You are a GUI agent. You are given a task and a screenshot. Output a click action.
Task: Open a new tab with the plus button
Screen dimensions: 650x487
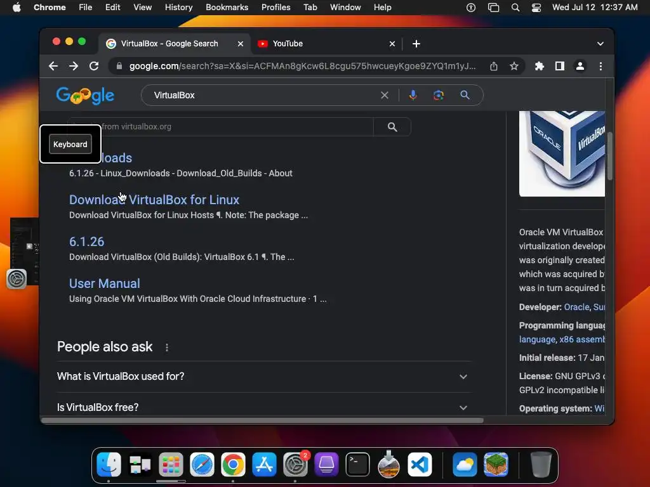(x=416, y=44)
